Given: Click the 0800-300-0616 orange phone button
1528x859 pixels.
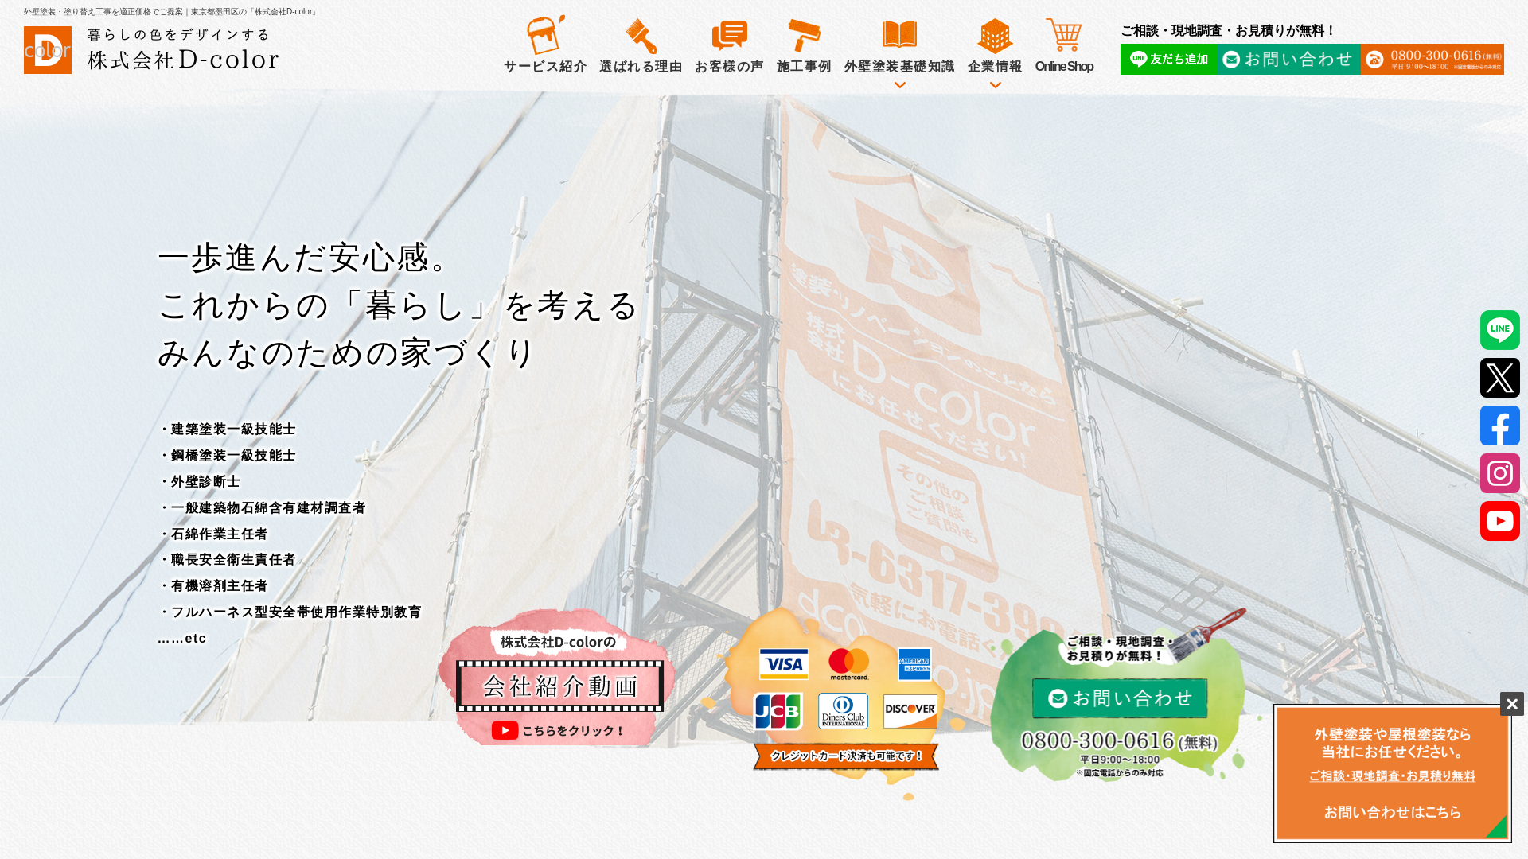Looking at the screenshot, I should (1432, 60).
